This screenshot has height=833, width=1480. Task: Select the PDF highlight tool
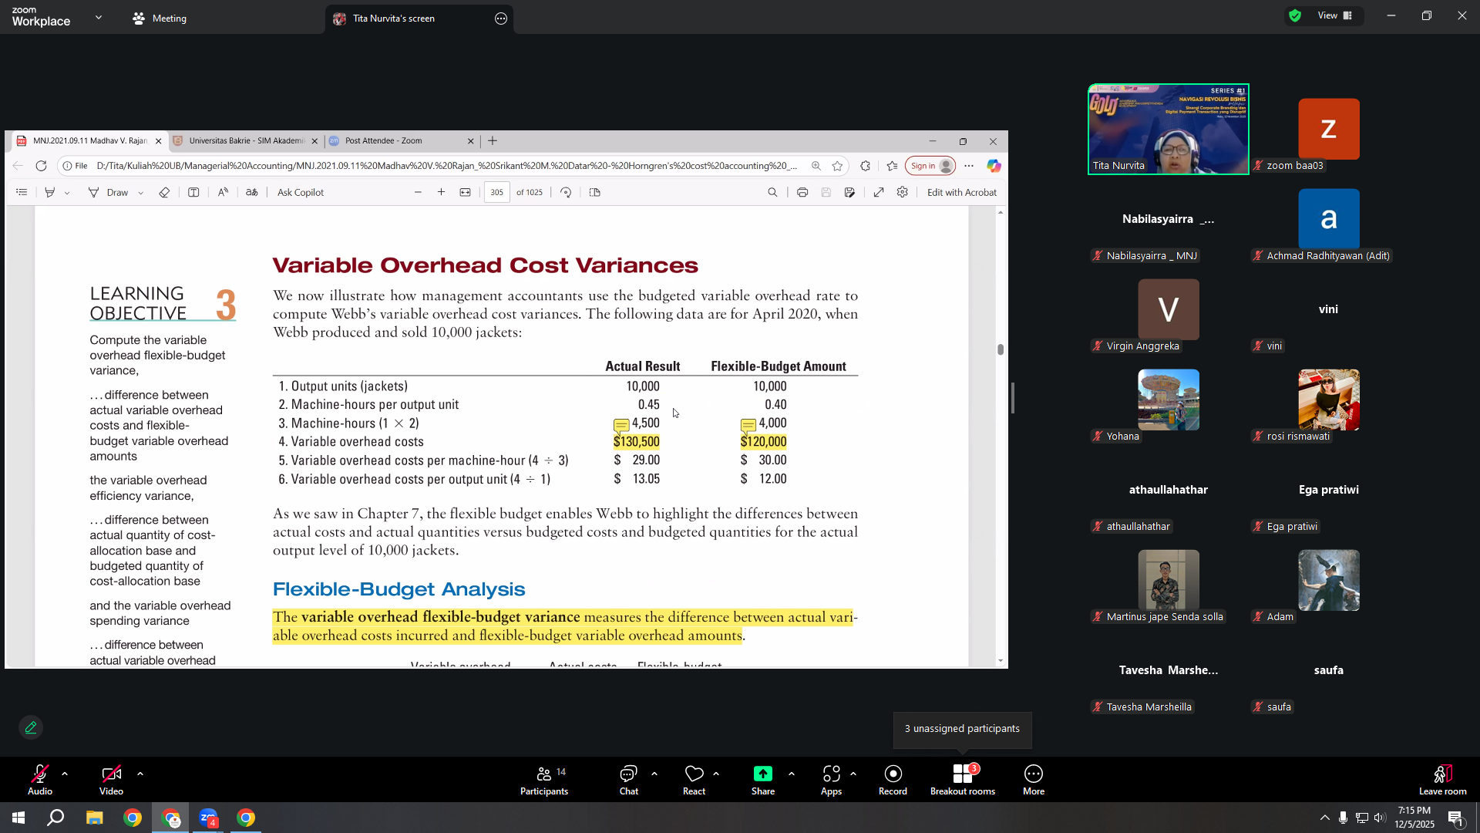pos(50,192)
